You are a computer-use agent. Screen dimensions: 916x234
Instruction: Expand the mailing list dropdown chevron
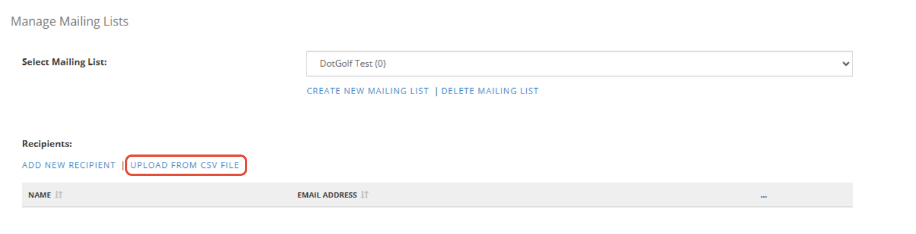846,64
